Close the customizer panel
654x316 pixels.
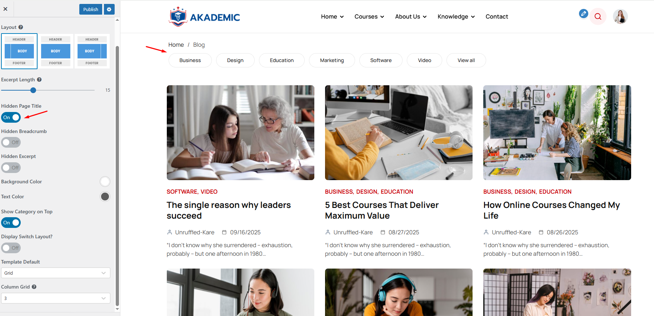point(5,9)
